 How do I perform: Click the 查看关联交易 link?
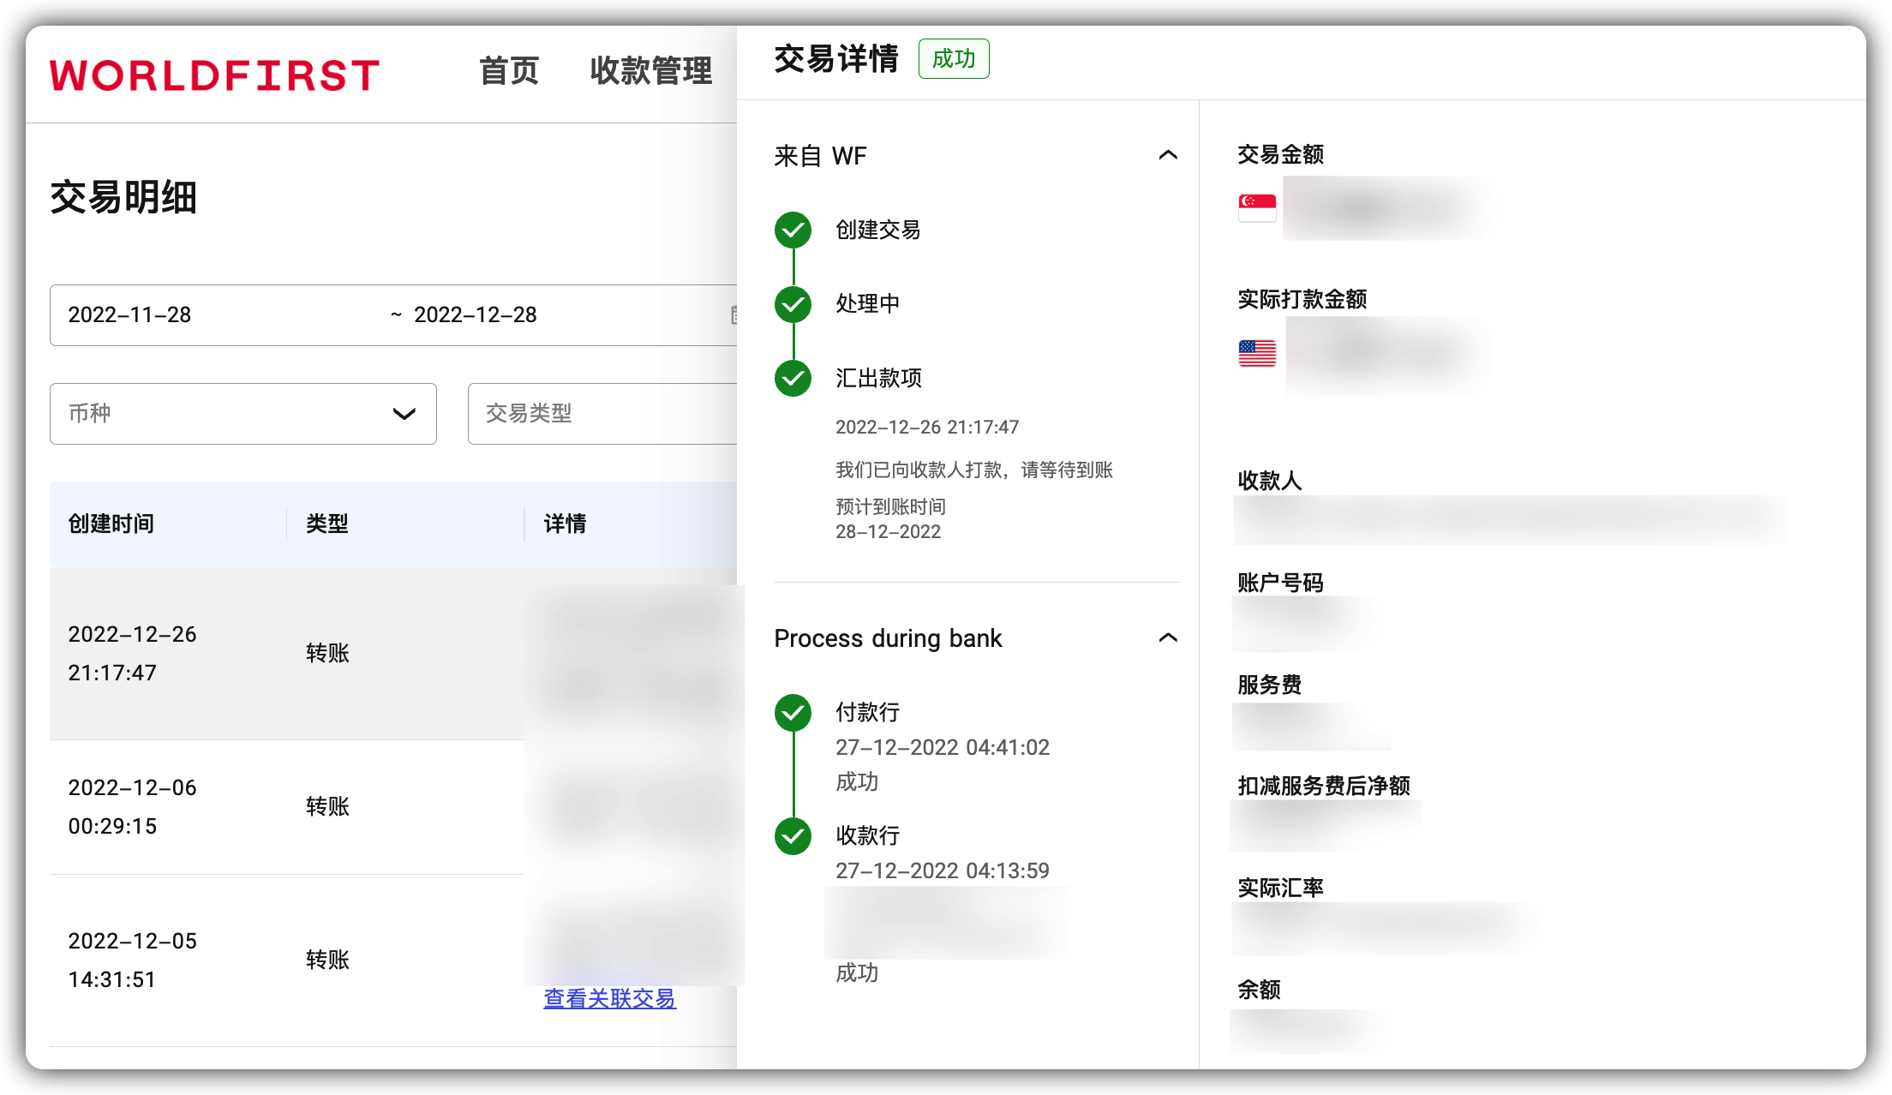click(609, 999)
